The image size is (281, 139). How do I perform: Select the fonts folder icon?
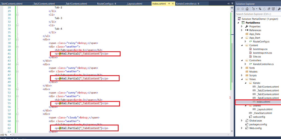click(247, 68)
